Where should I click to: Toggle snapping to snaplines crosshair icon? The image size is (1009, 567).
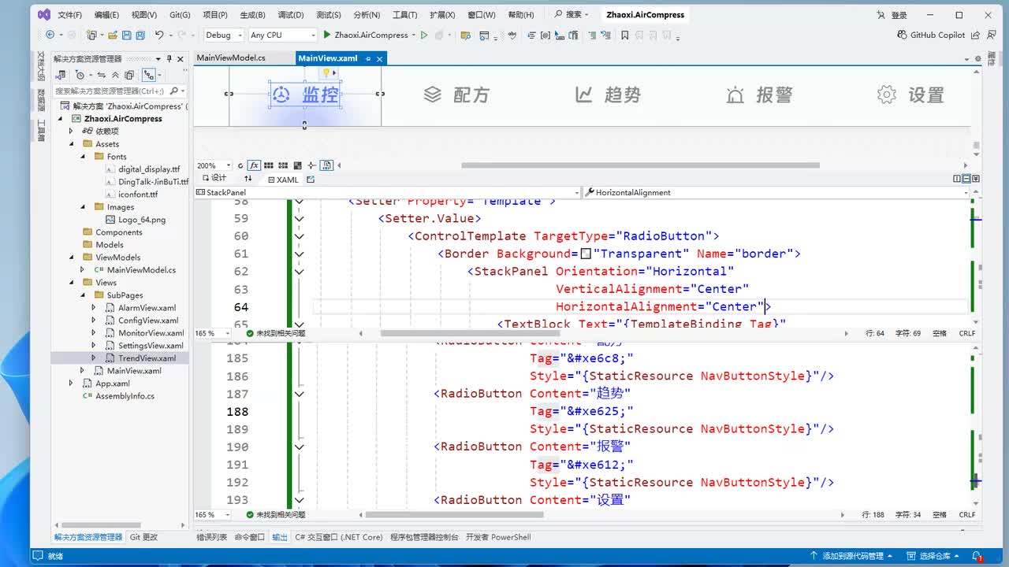[312, 165]
